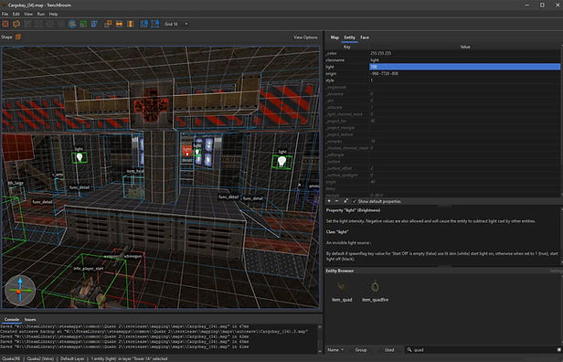Flip the selection horizontally via the toolbar
Viewport: 563px width, 362px height.
click(x=119, y=24)
